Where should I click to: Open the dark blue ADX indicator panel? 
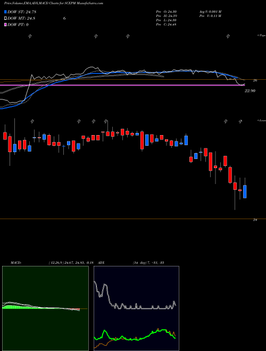coord(136,308)
